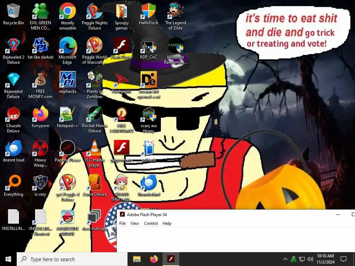Viewport: 355px width, 266px height.
Task: Launch HalloDock shortcut
Action: (x=148, y=14)
